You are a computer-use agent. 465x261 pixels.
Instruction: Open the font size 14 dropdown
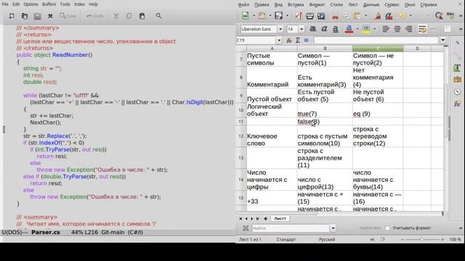(x=302, y=29)
